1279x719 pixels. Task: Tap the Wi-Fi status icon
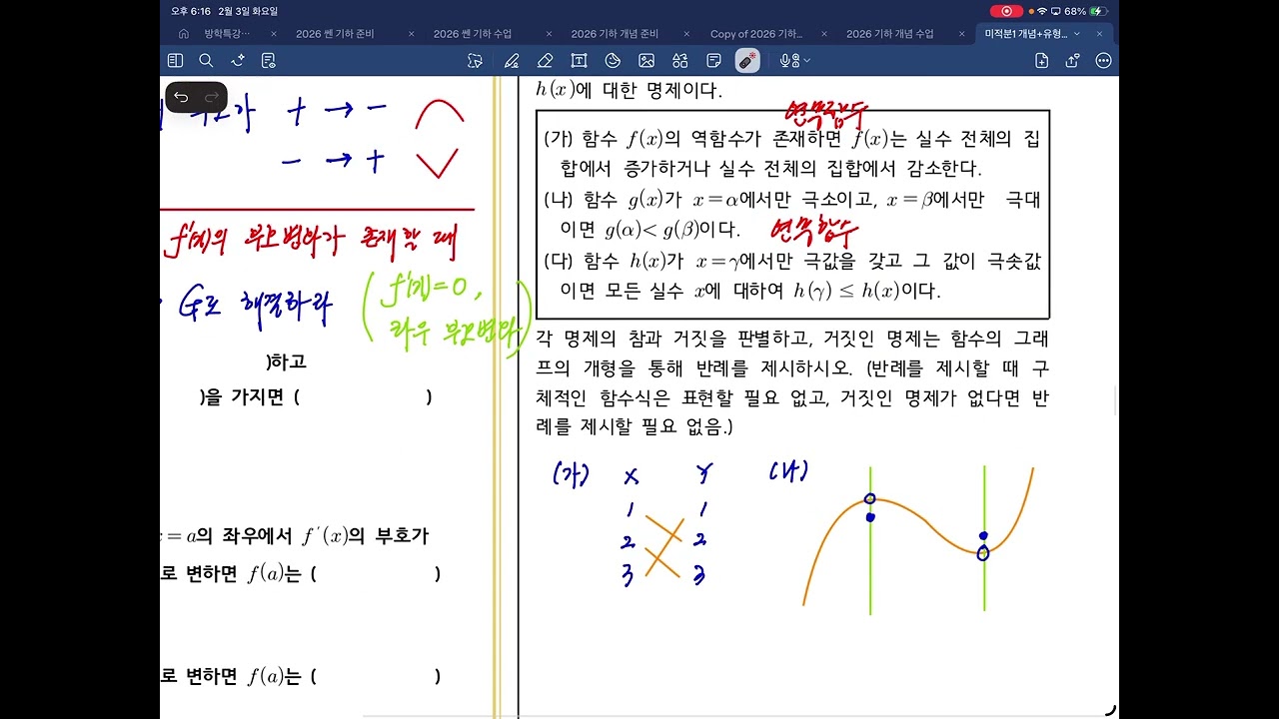pyautogui.click(x=1042, y=11)
